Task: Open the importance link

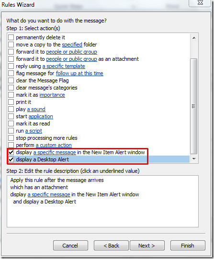Action: [52, 95]
